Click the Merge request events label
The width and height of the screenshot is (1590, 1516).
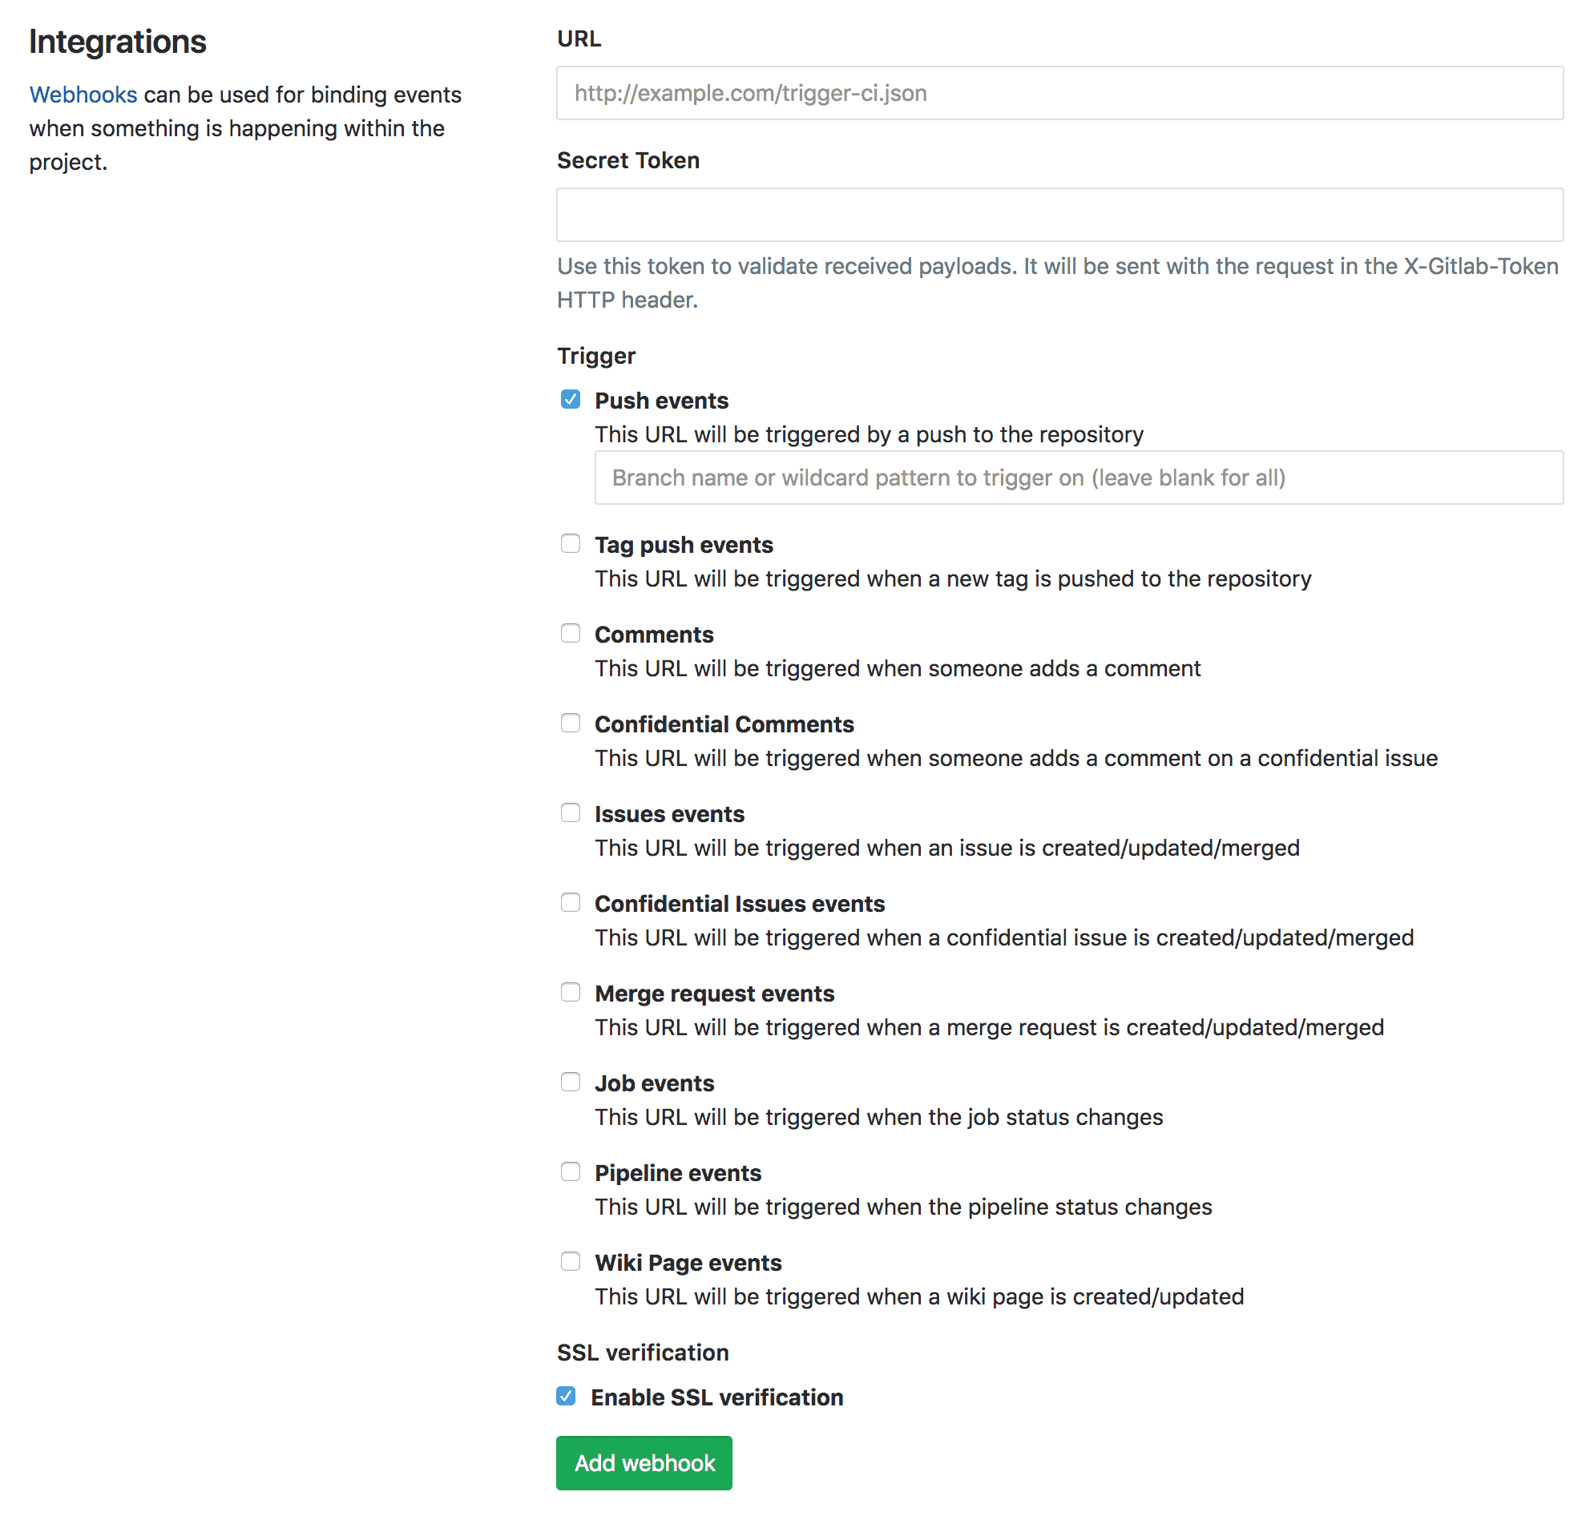coord(714,993)
